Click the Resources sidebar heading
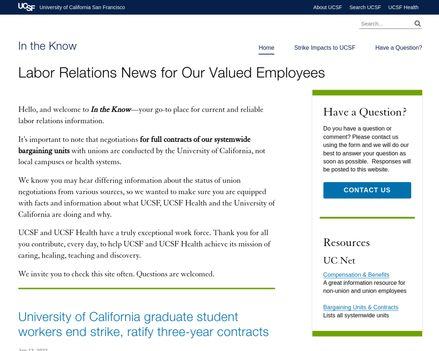 (346, 242)
